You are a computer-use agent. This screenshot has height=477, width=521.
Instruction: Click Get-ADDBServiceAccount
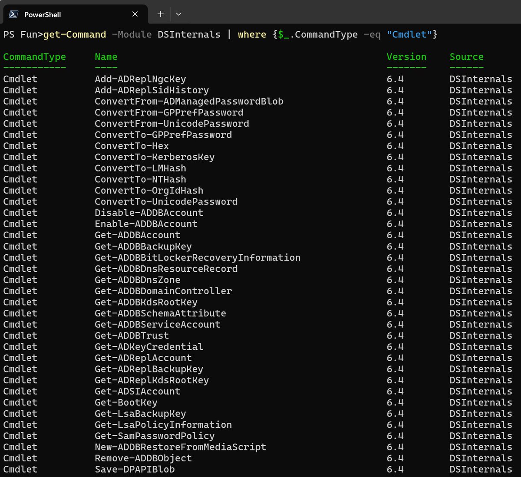(158, 324)
